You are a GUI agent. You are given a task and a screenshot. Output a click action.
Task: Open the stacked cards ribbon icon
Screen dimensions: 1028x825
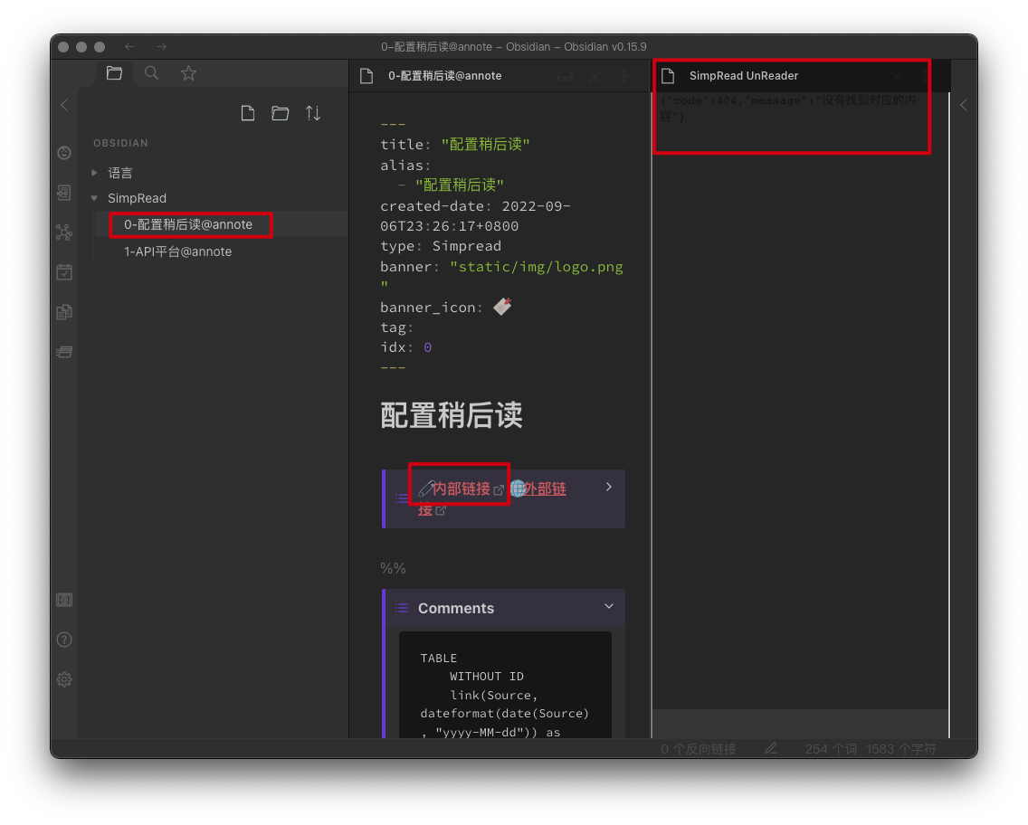[64, 352]
